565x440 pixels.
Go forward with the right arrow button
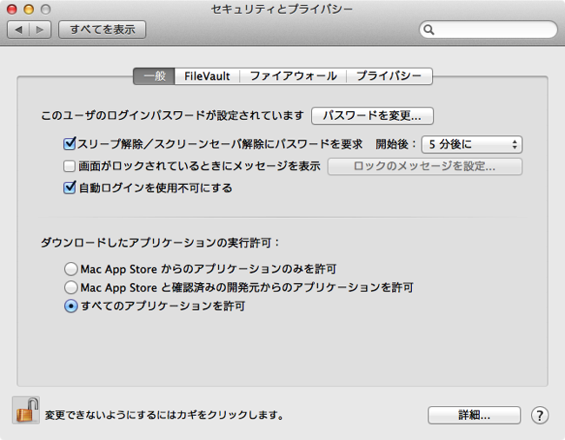[x=40, y=30]
